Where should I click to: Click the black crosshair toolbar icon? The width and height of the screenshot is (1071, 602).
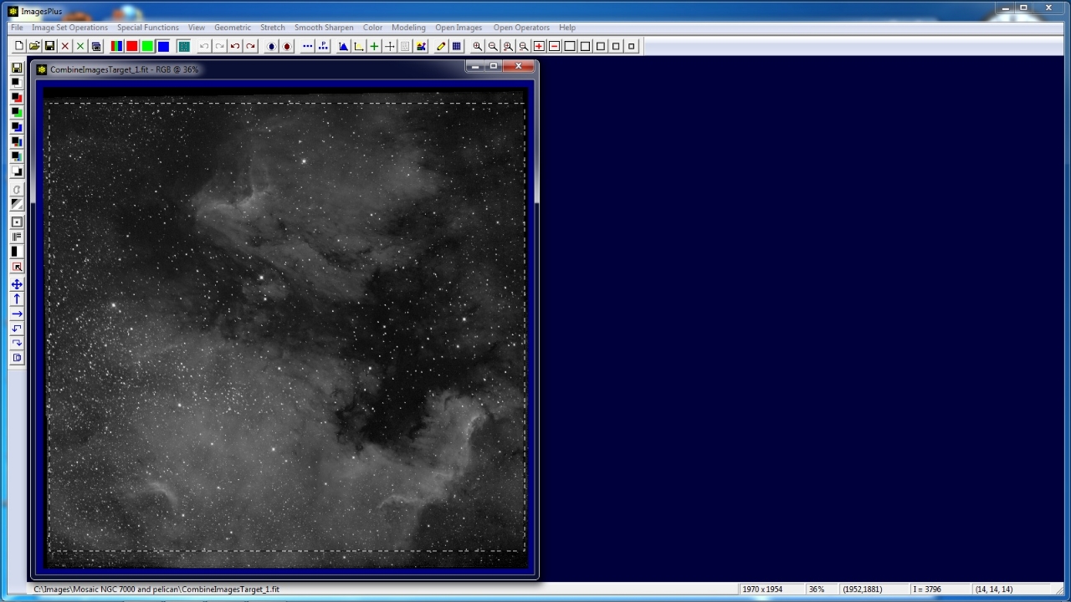(390, 46)
